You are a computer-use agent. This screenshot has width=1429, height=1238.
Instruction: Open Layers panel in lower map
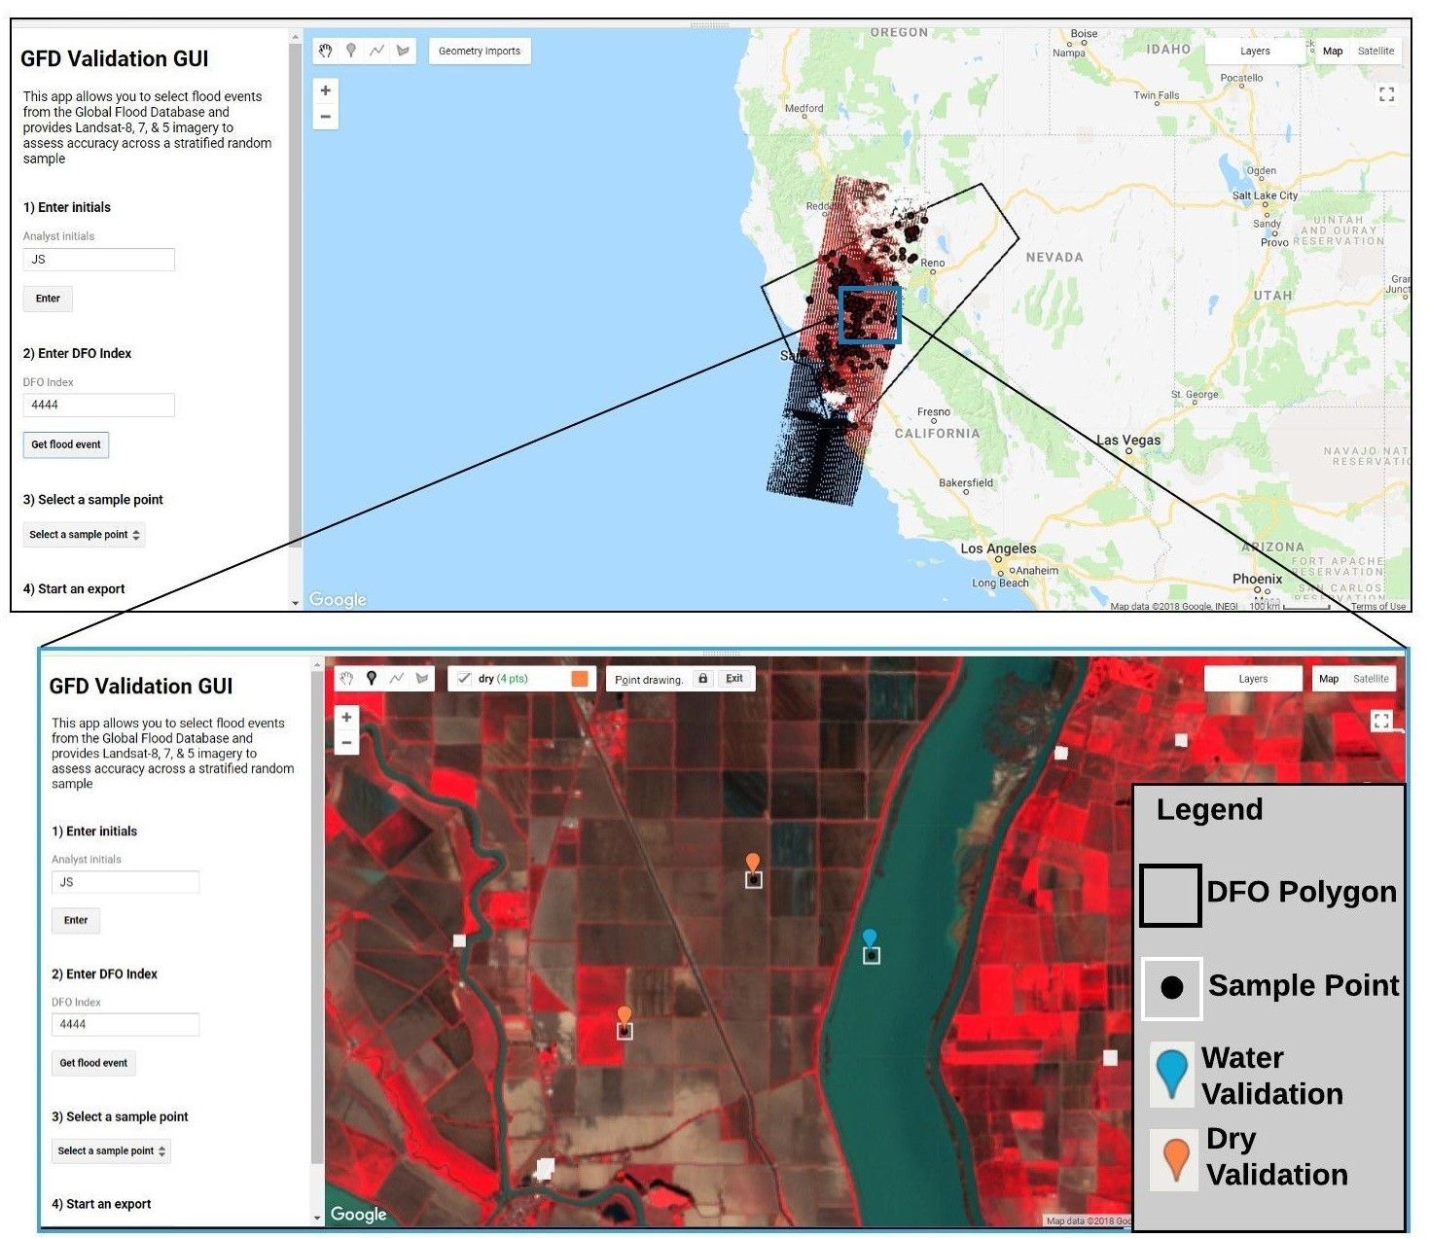pos(1253,679)
